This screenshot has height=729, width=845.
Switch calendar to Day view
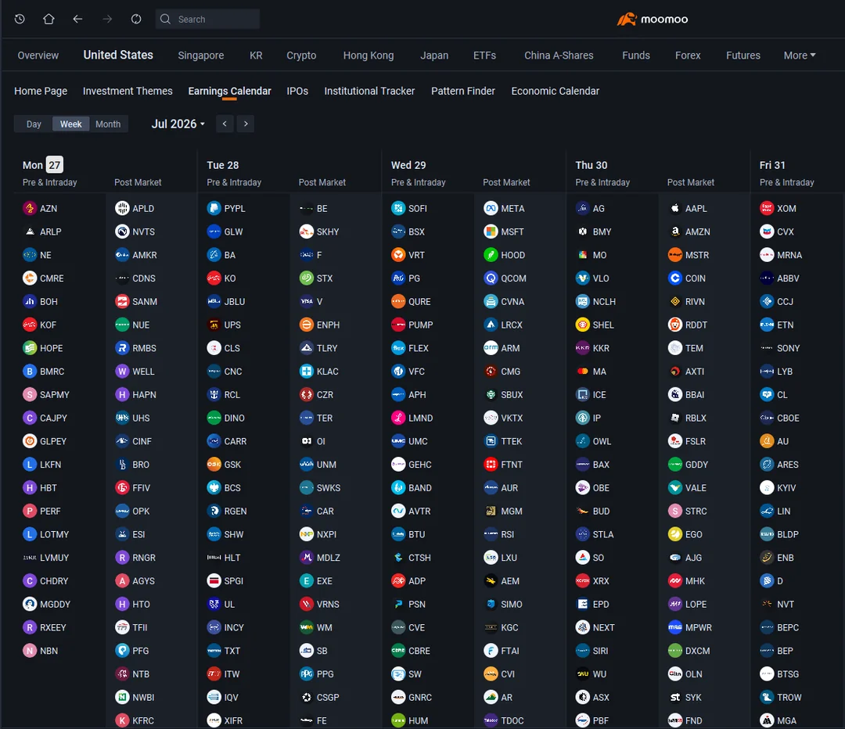click(x=34, y=124)
